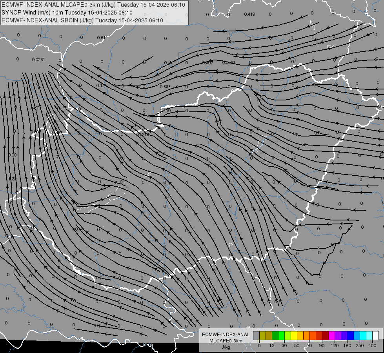Select the magenta legend swatch

pos(331,336)
